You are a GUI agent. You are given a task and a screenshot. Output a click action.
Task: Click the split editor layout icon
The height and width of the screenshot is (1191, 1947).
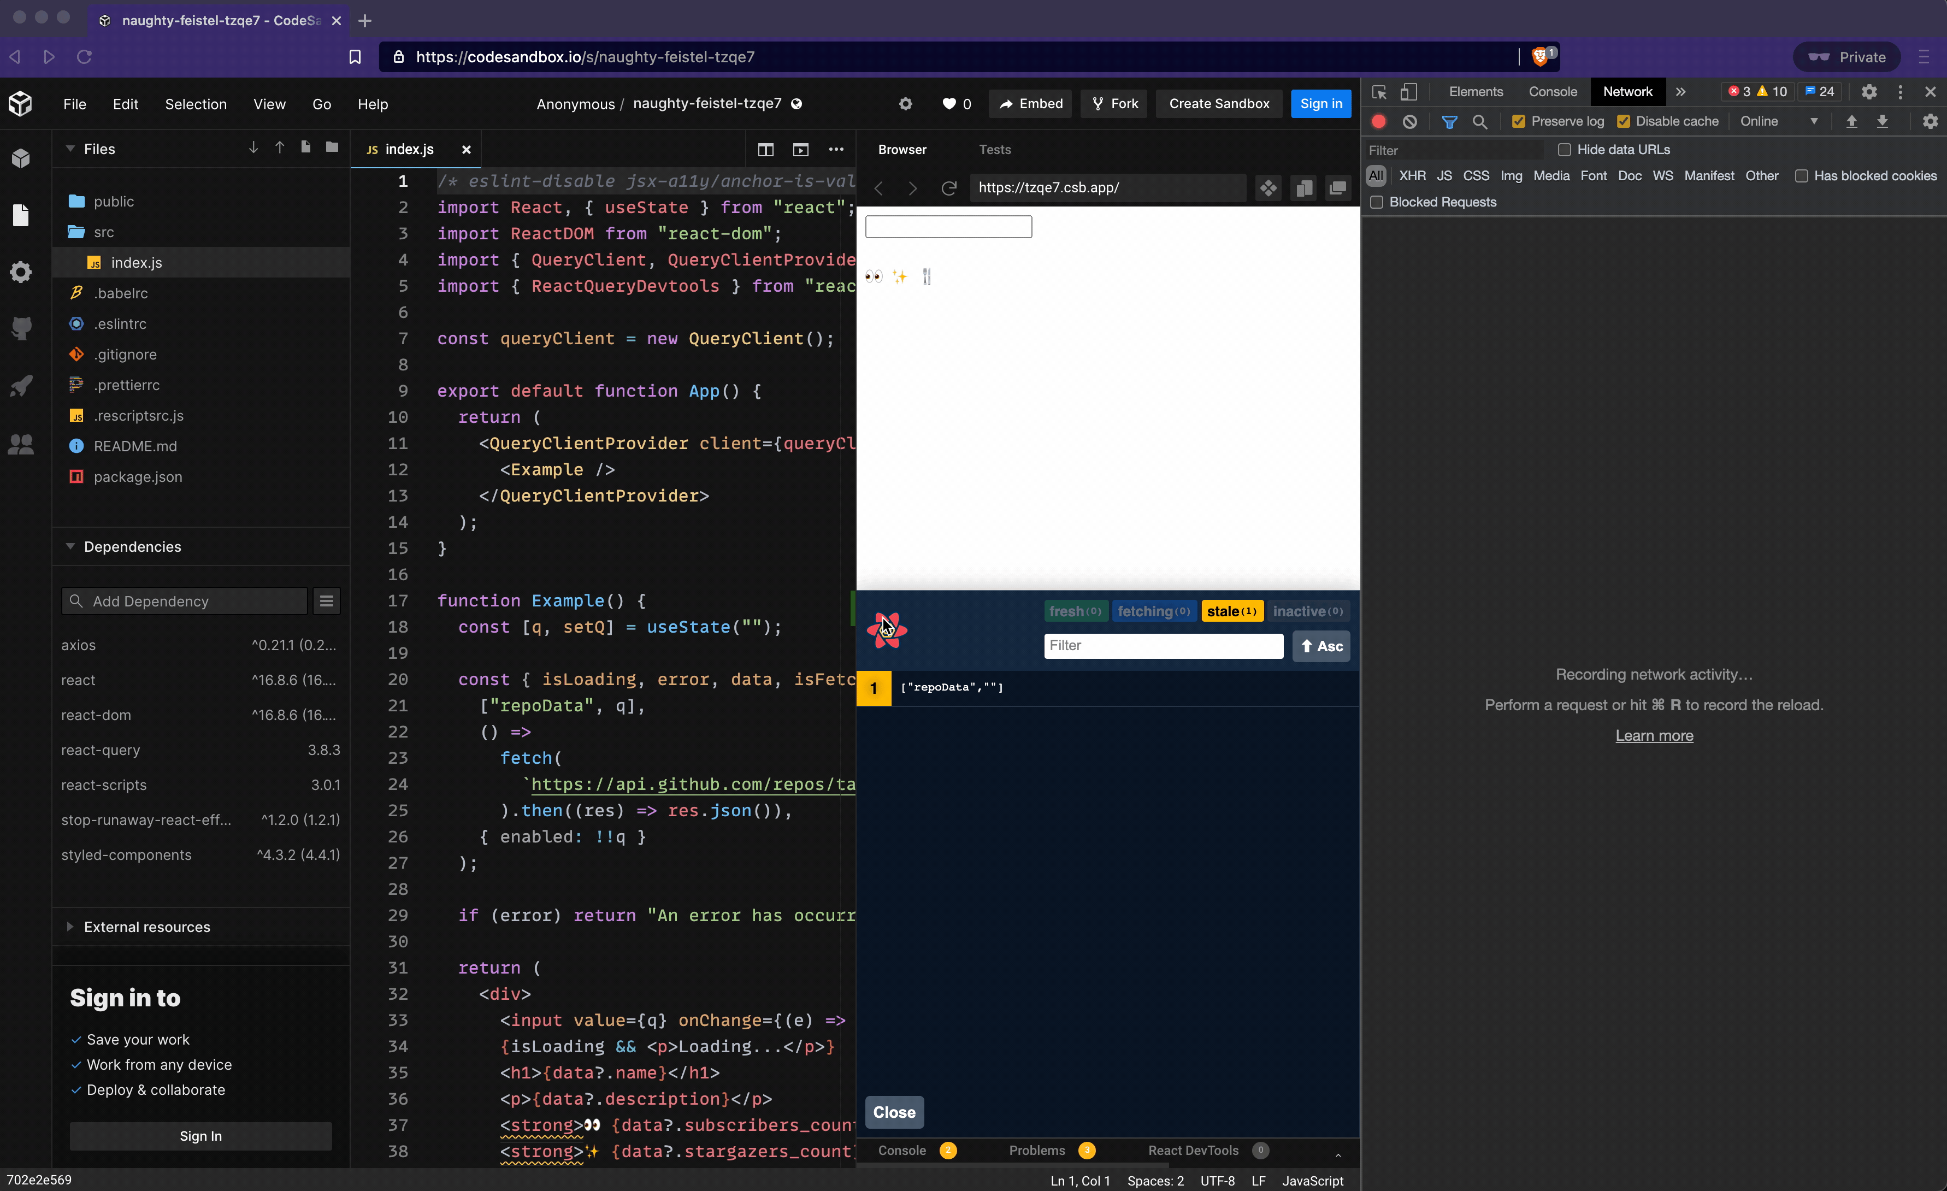click(x=765, y=149)
